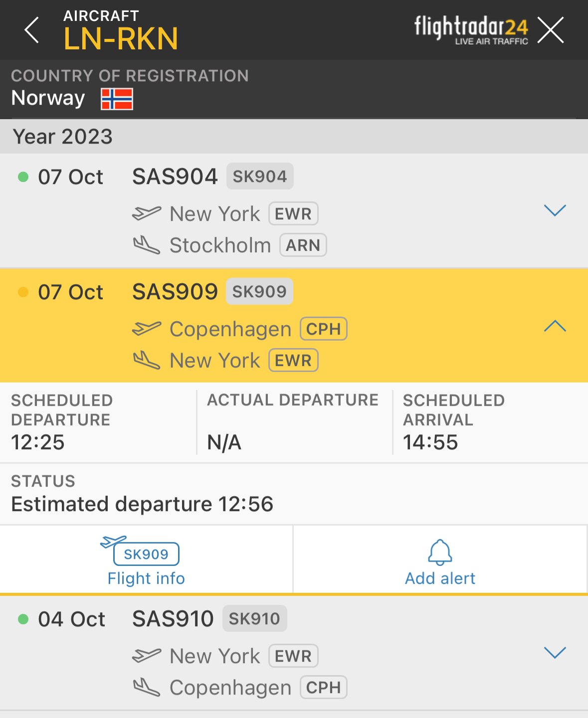Select the SK909 badge in highlighted row
Image resolution: width=588 pixels, height=718 pixels.
[x=259, y=292]
